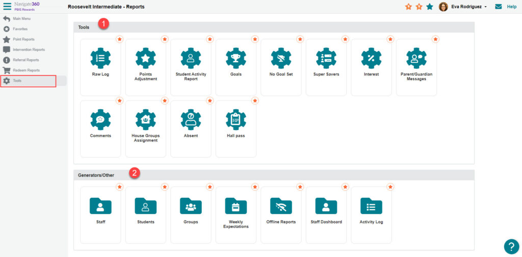Toggle favorite star on Interest card
Viewport: 522px width, 257px height.
coord(390,39)
